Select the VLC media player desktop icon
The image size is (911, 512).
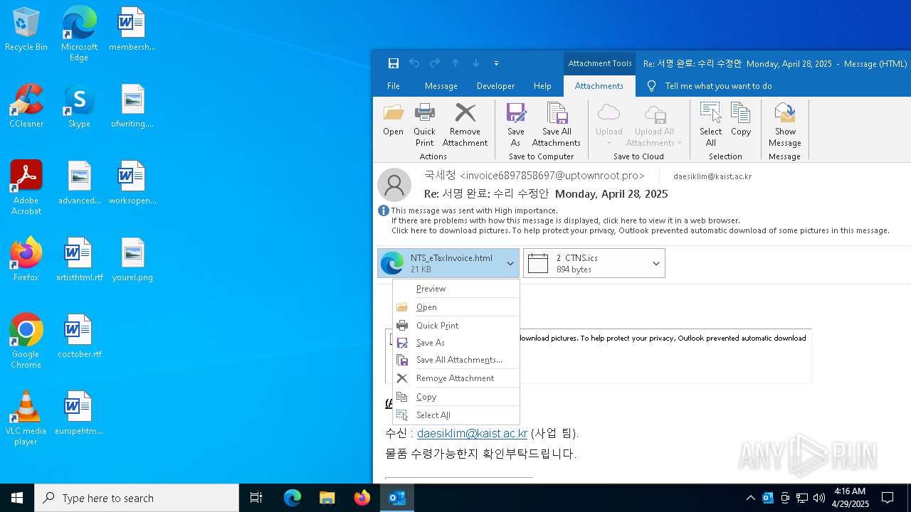(26, 418)
